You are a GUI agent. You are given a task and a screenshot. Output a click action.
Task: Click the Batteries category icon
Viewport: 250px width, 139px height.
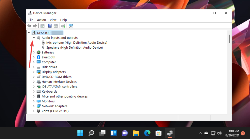pos(38,52)
